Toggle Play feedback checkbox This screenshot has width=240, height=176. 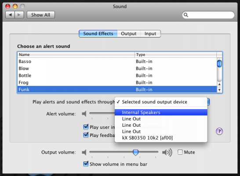(x=86, y=135)
